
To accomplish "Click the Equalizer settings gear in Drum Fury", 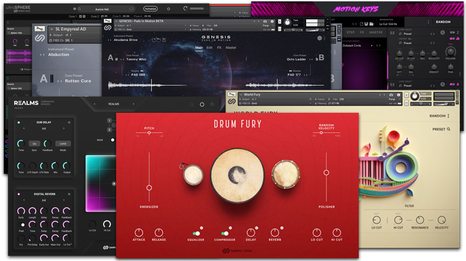I will (x=201, y=228).
